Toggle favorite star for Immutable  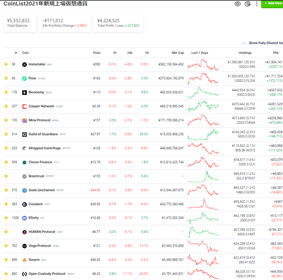point(6,64)
